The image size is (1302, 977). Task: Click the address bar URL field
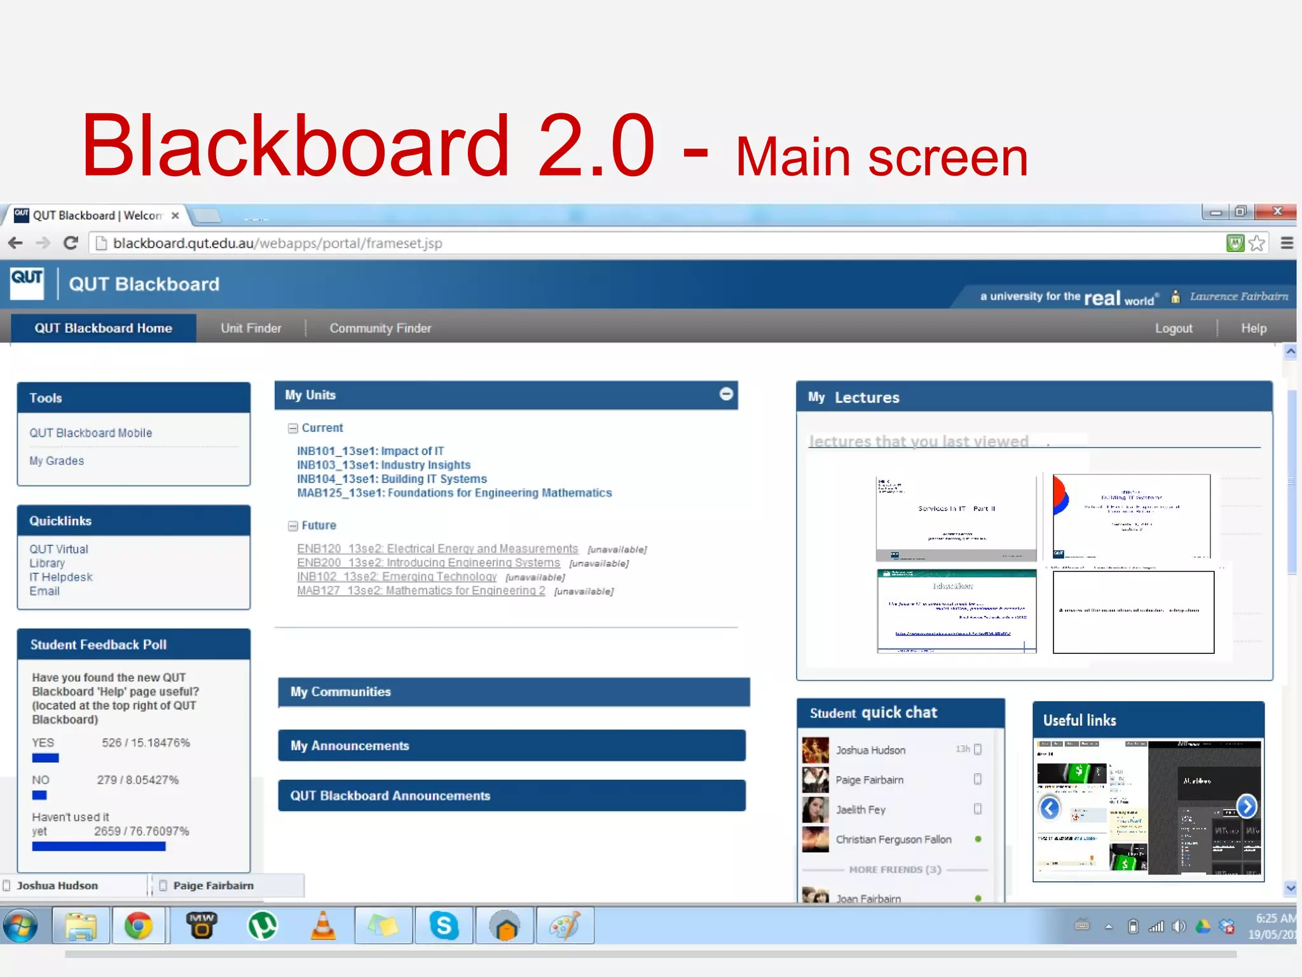point(655,243)
